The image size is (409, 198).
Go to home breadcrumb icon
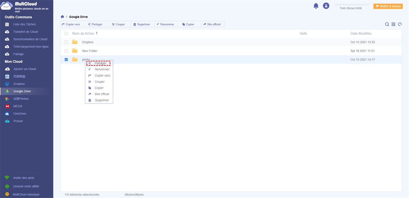tap(62, 17)
